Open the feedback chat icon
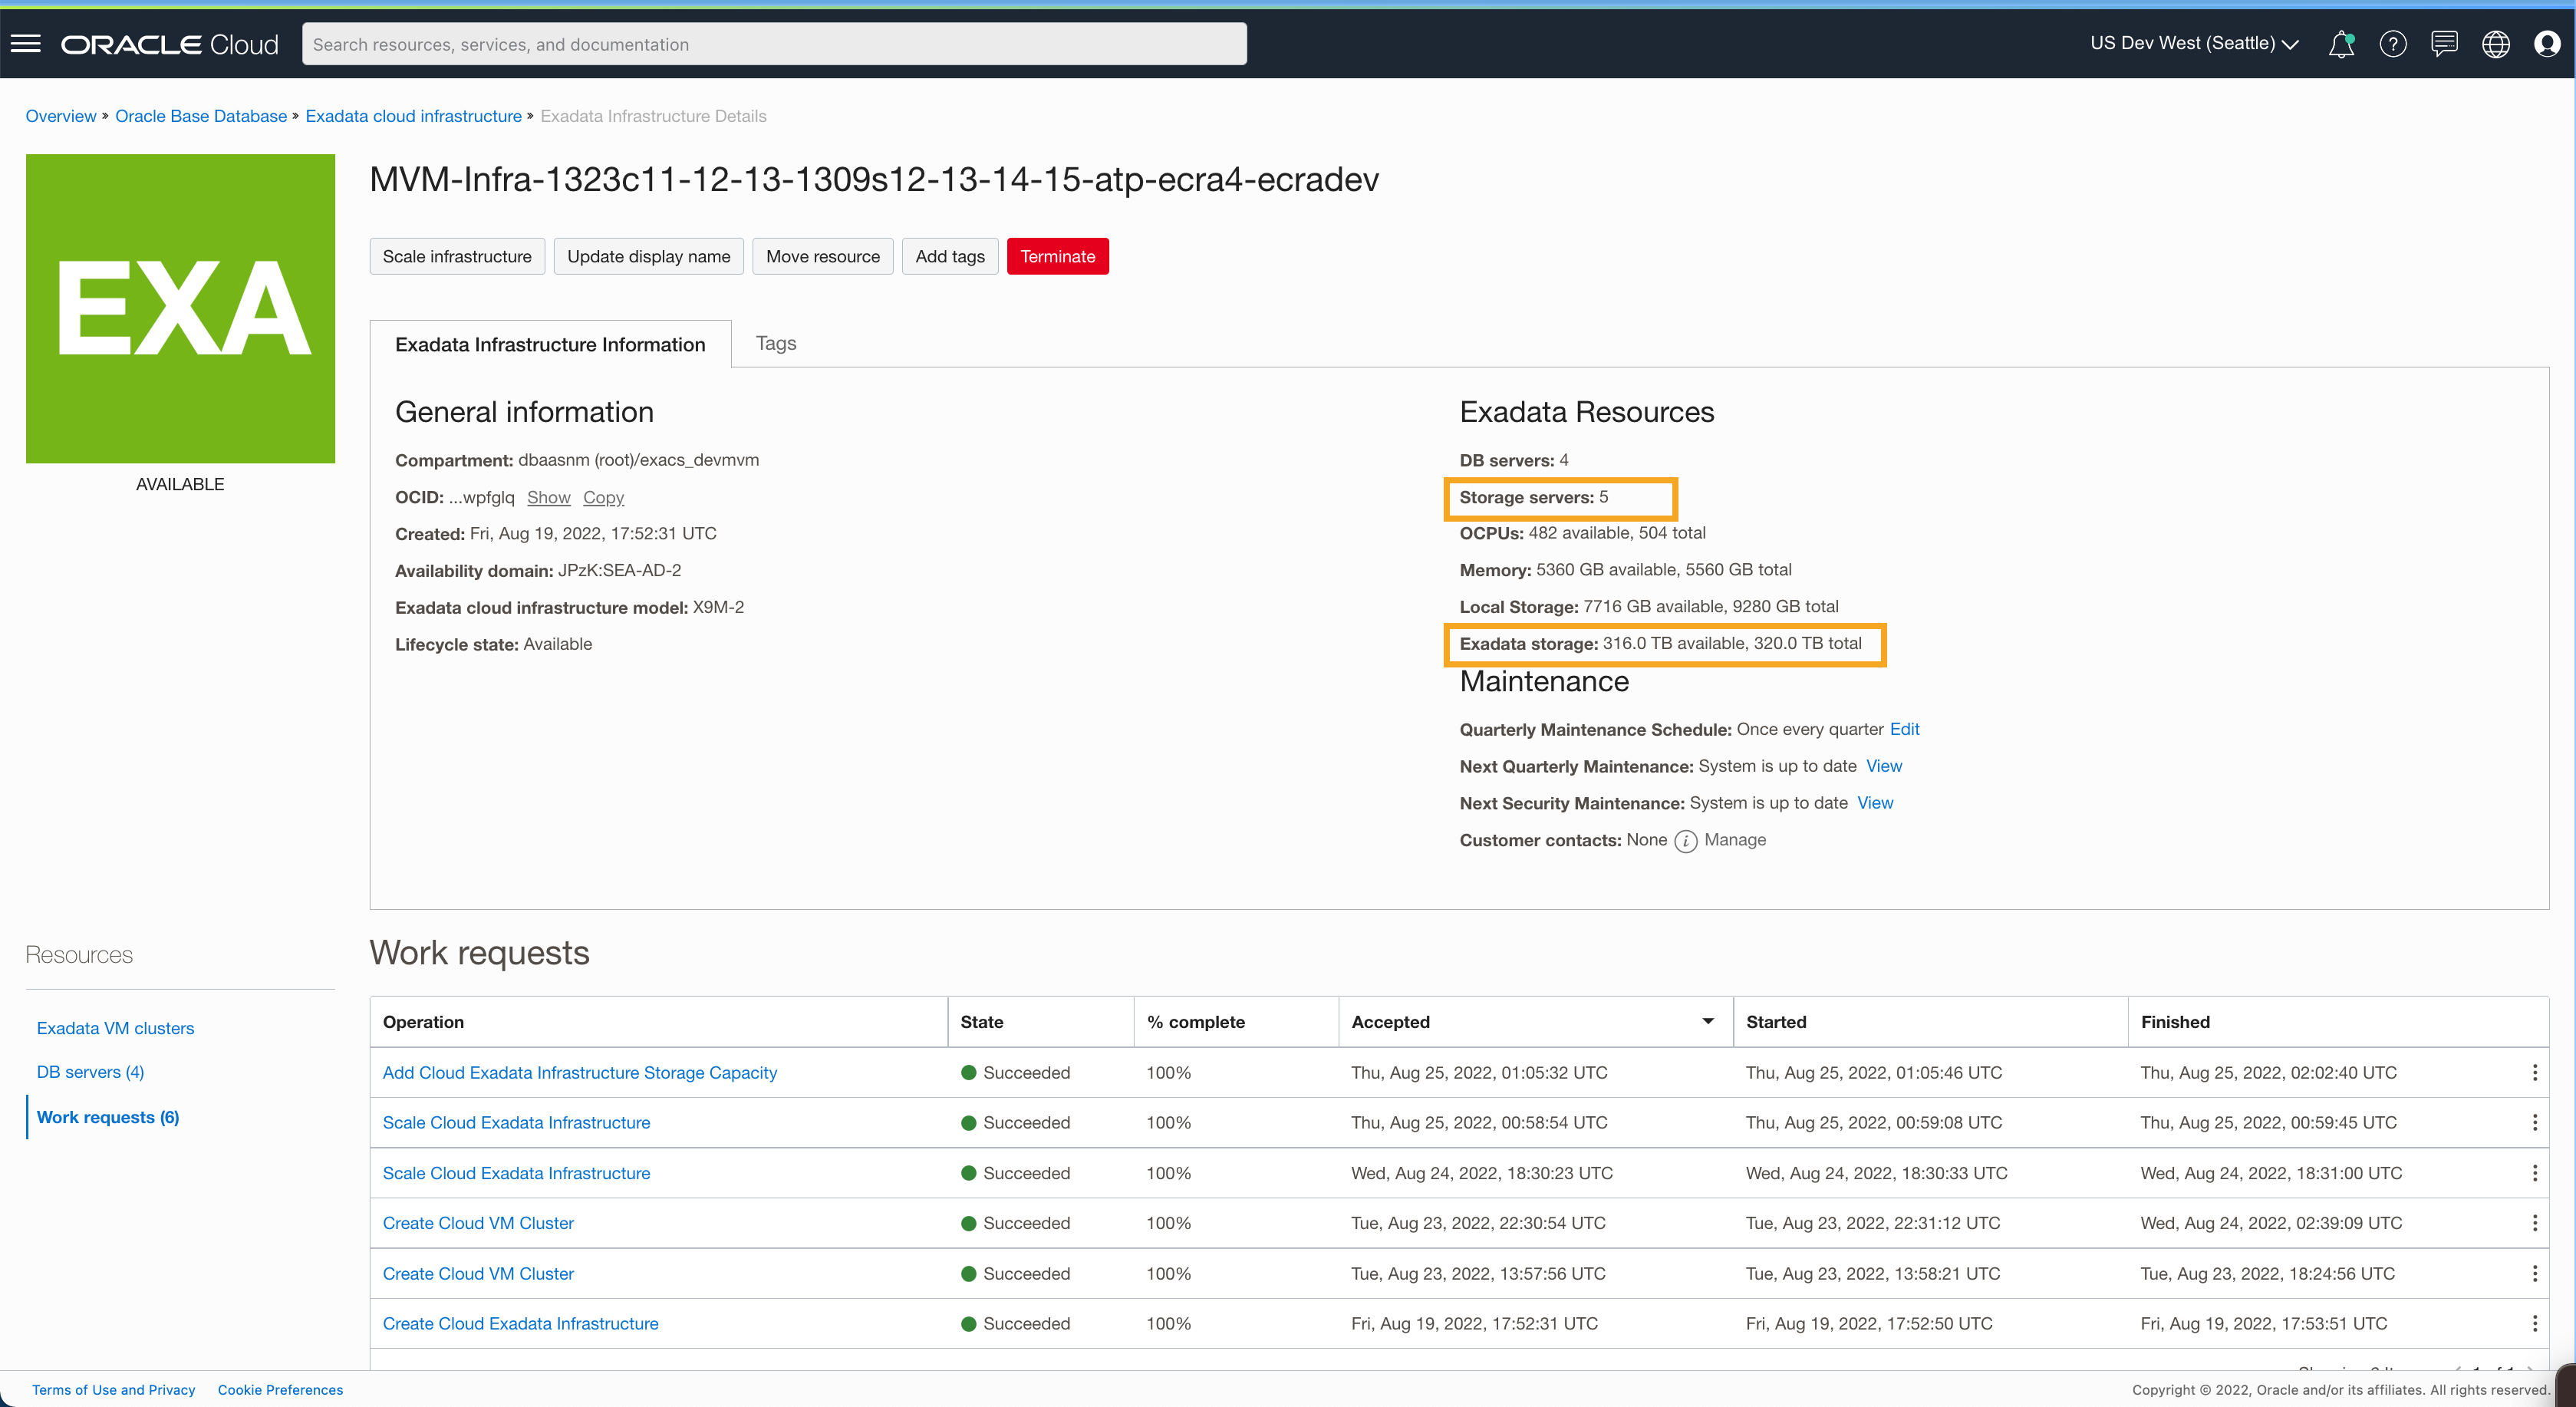Image resolution: width=2576 pixels, height=1407 pixels. (x=2445, y=44)
